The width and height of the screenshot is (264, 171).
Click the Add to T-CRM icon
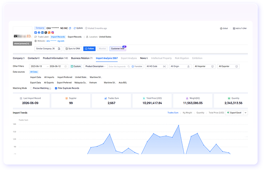[234, 28]
